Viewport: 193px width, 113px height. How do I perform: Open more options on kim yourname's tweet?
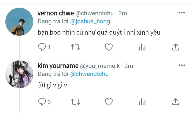tap(182, 65)
